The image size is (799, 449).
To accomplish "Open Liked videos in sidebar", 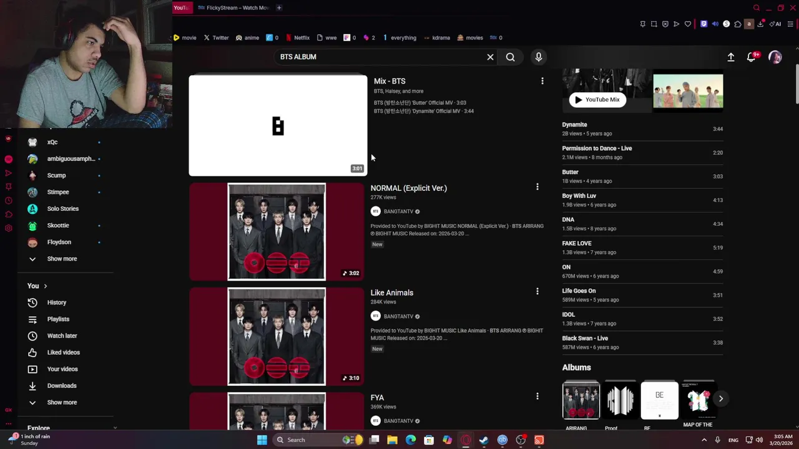I will [64, 352].
